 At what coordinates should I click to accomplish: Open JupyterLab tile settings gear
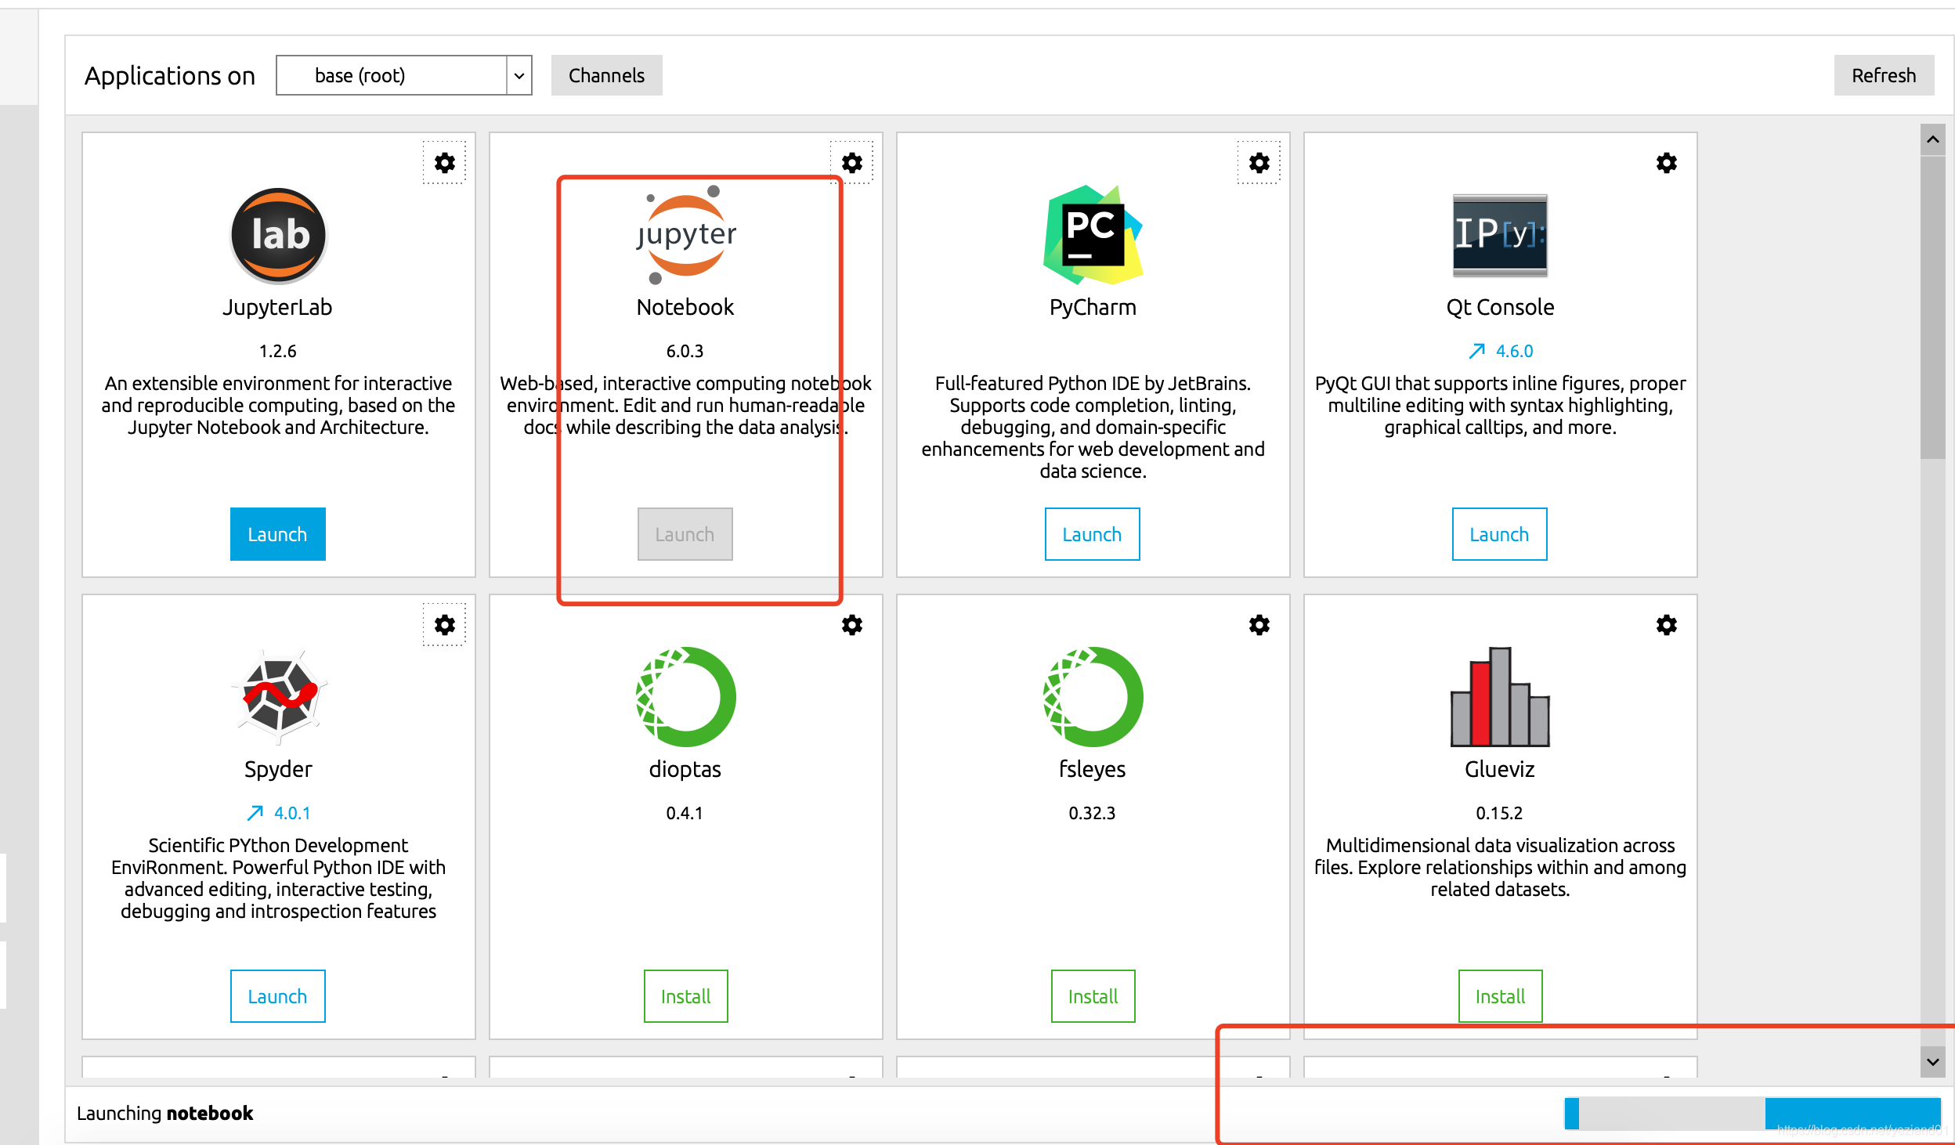pyautogui.click(x=444, y=162)
